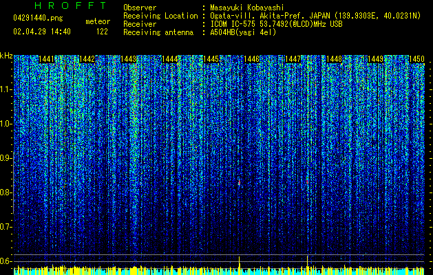Click the Observer label
Viewport: 433px width, 275px height.
click(x=140, y=8)
